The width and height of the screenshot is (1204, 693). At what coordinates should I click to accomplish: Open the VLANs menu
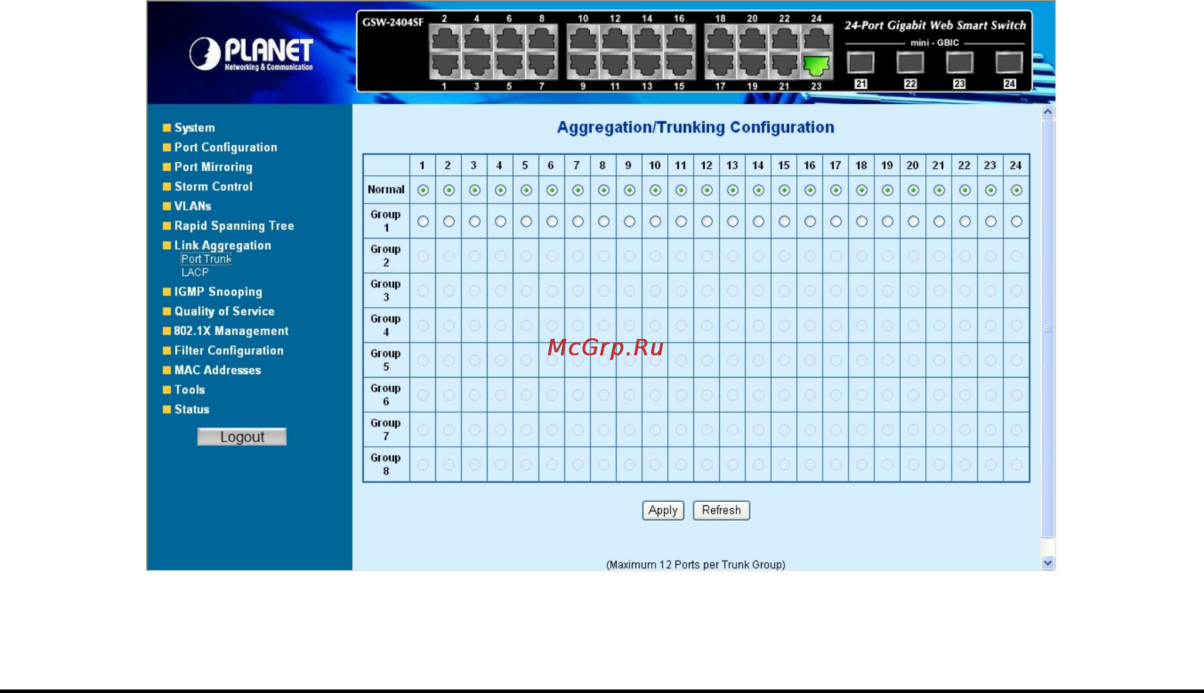[x=192, y=206]
